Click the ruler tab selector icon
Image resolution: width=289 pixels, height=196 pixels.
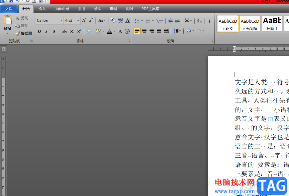pyautogui.click(x=4, y=49)
